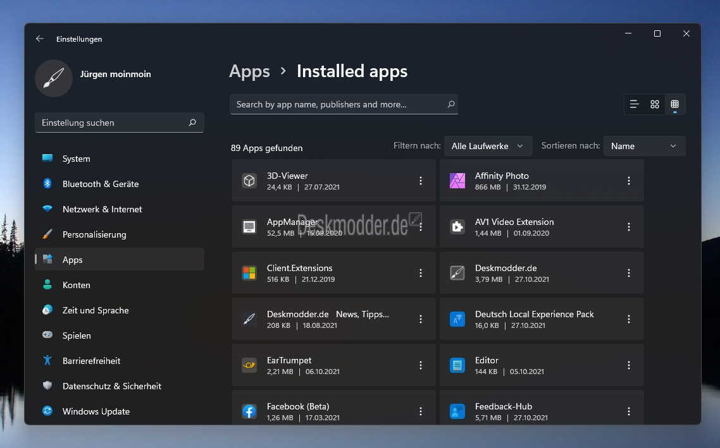Image resolution: width=720 pixels, height=448 pixels.
Task: Open the Name sort dropdown
Action: coord(644,146)
